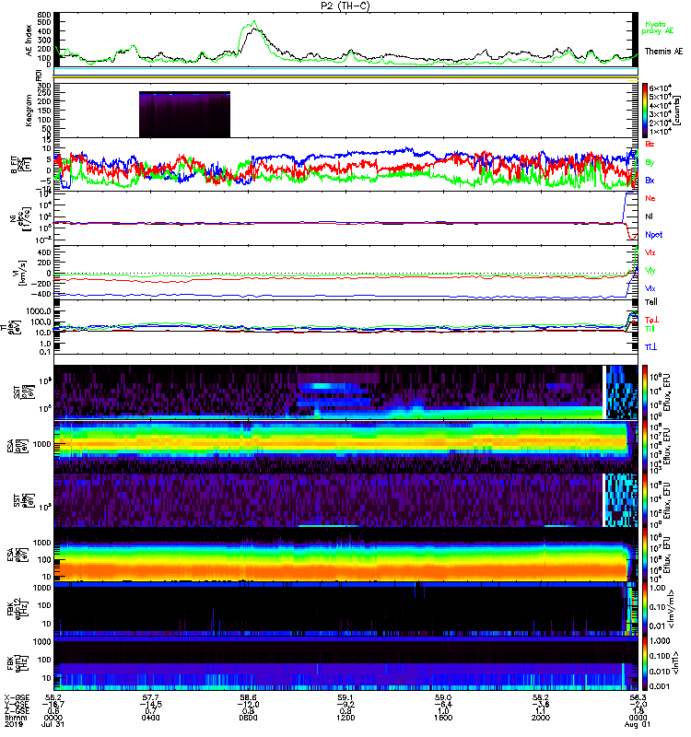Click the Y-GSE value -12.0
Image resolution: width=691 pixels, height=737 pixels.
(248, 705)
